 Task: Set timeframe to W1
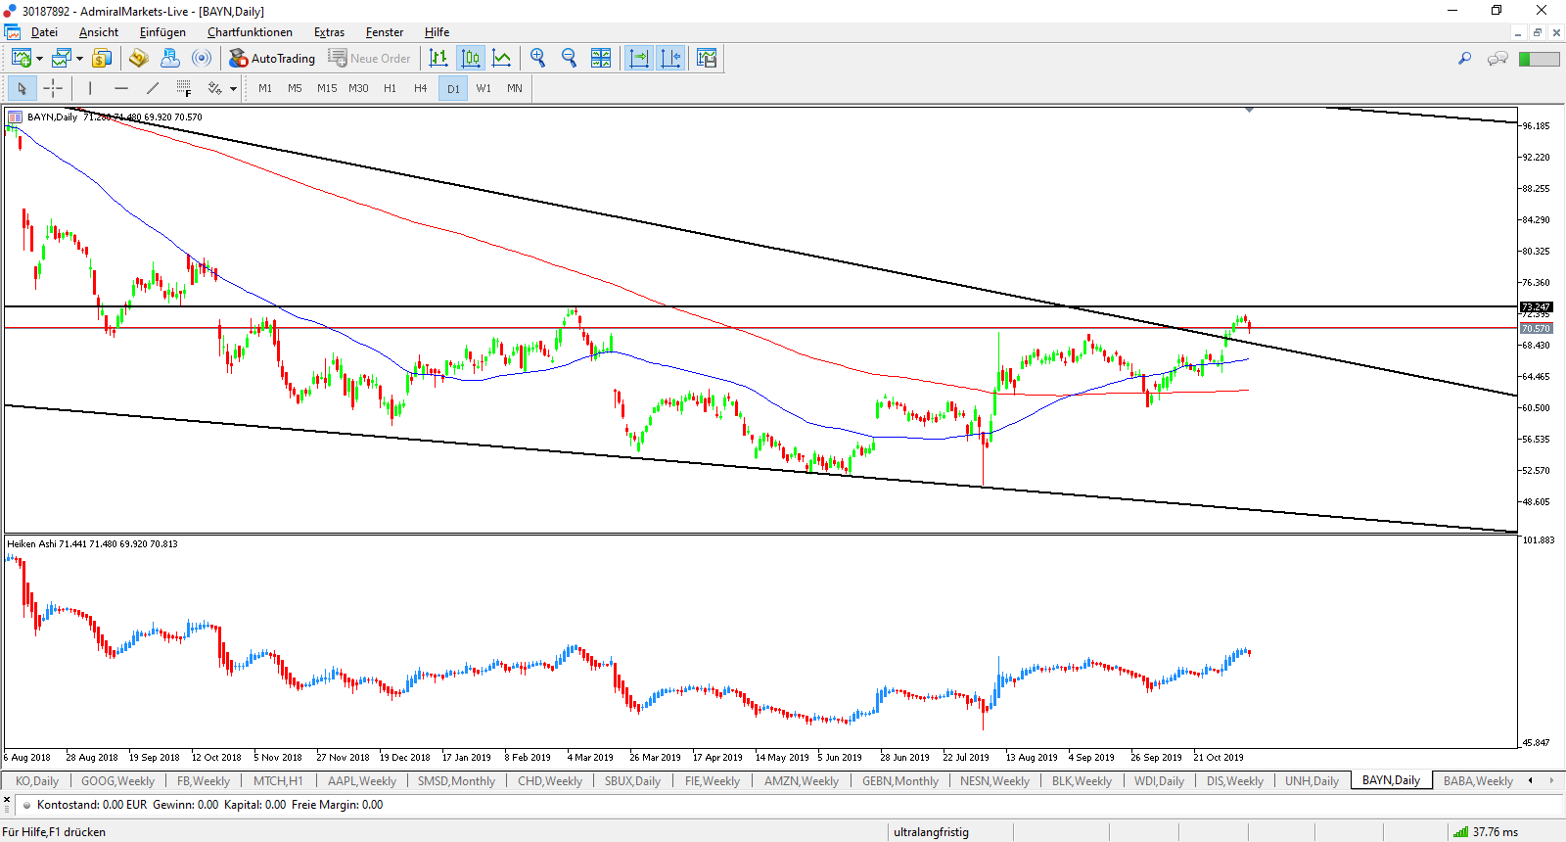[484, 88]
